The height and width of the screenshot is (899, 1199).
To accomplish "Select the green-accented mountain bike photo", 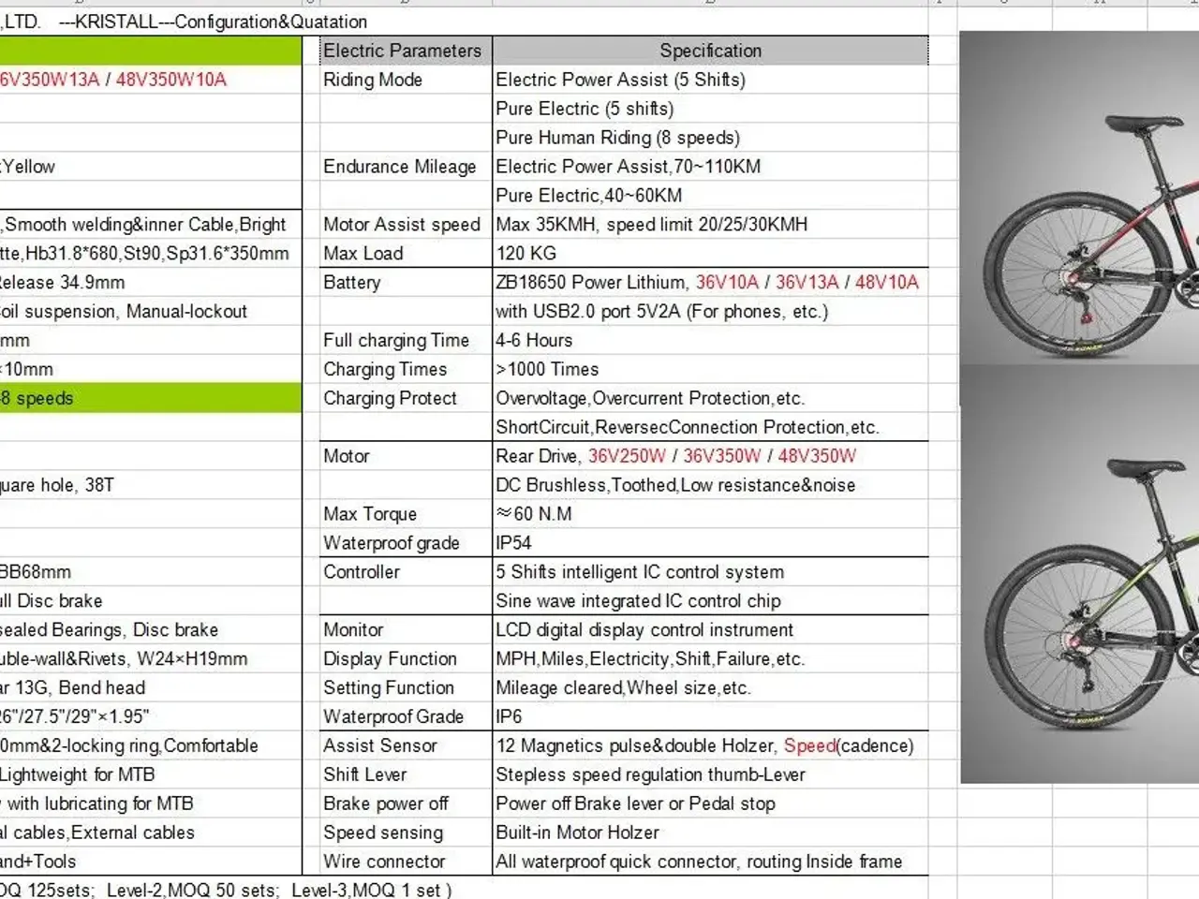I will pos(1079,574).
